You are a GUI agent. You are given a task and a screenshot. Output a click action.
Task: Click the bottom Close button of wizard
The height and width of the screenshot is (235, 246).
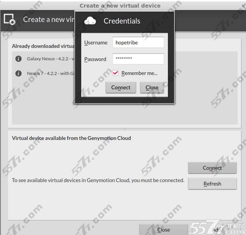(163, 230)
